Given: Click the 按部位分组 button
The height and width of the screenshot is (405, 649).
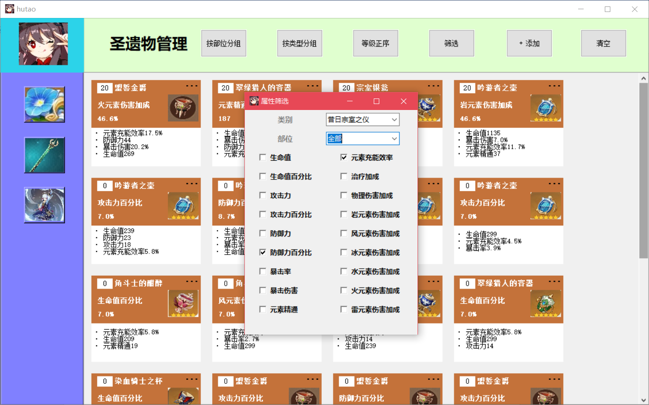Looking at the screenshot, I should 224,43.
